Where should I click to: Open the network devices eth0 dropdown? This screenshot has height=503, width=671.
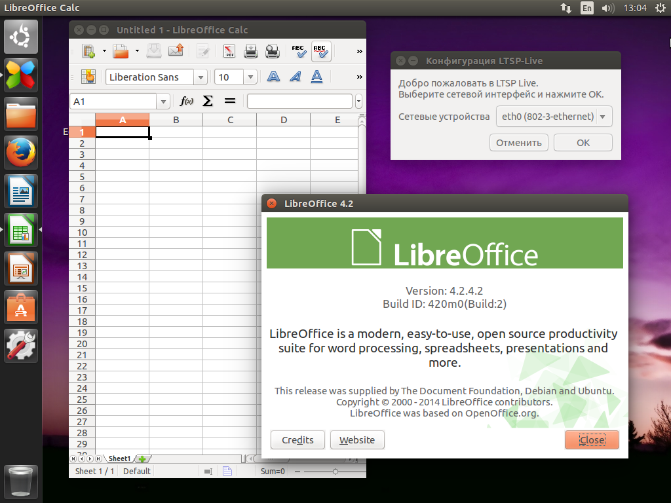click(x=554, y=117)
